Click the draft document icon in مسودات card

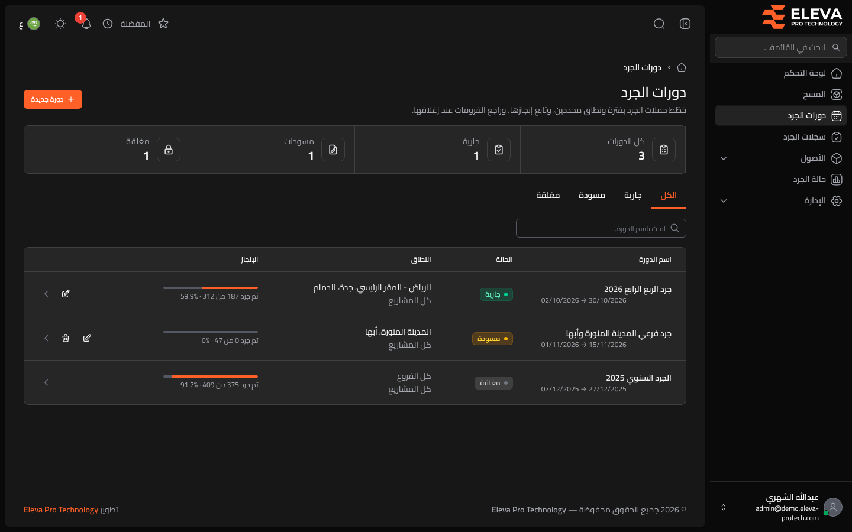333,150
